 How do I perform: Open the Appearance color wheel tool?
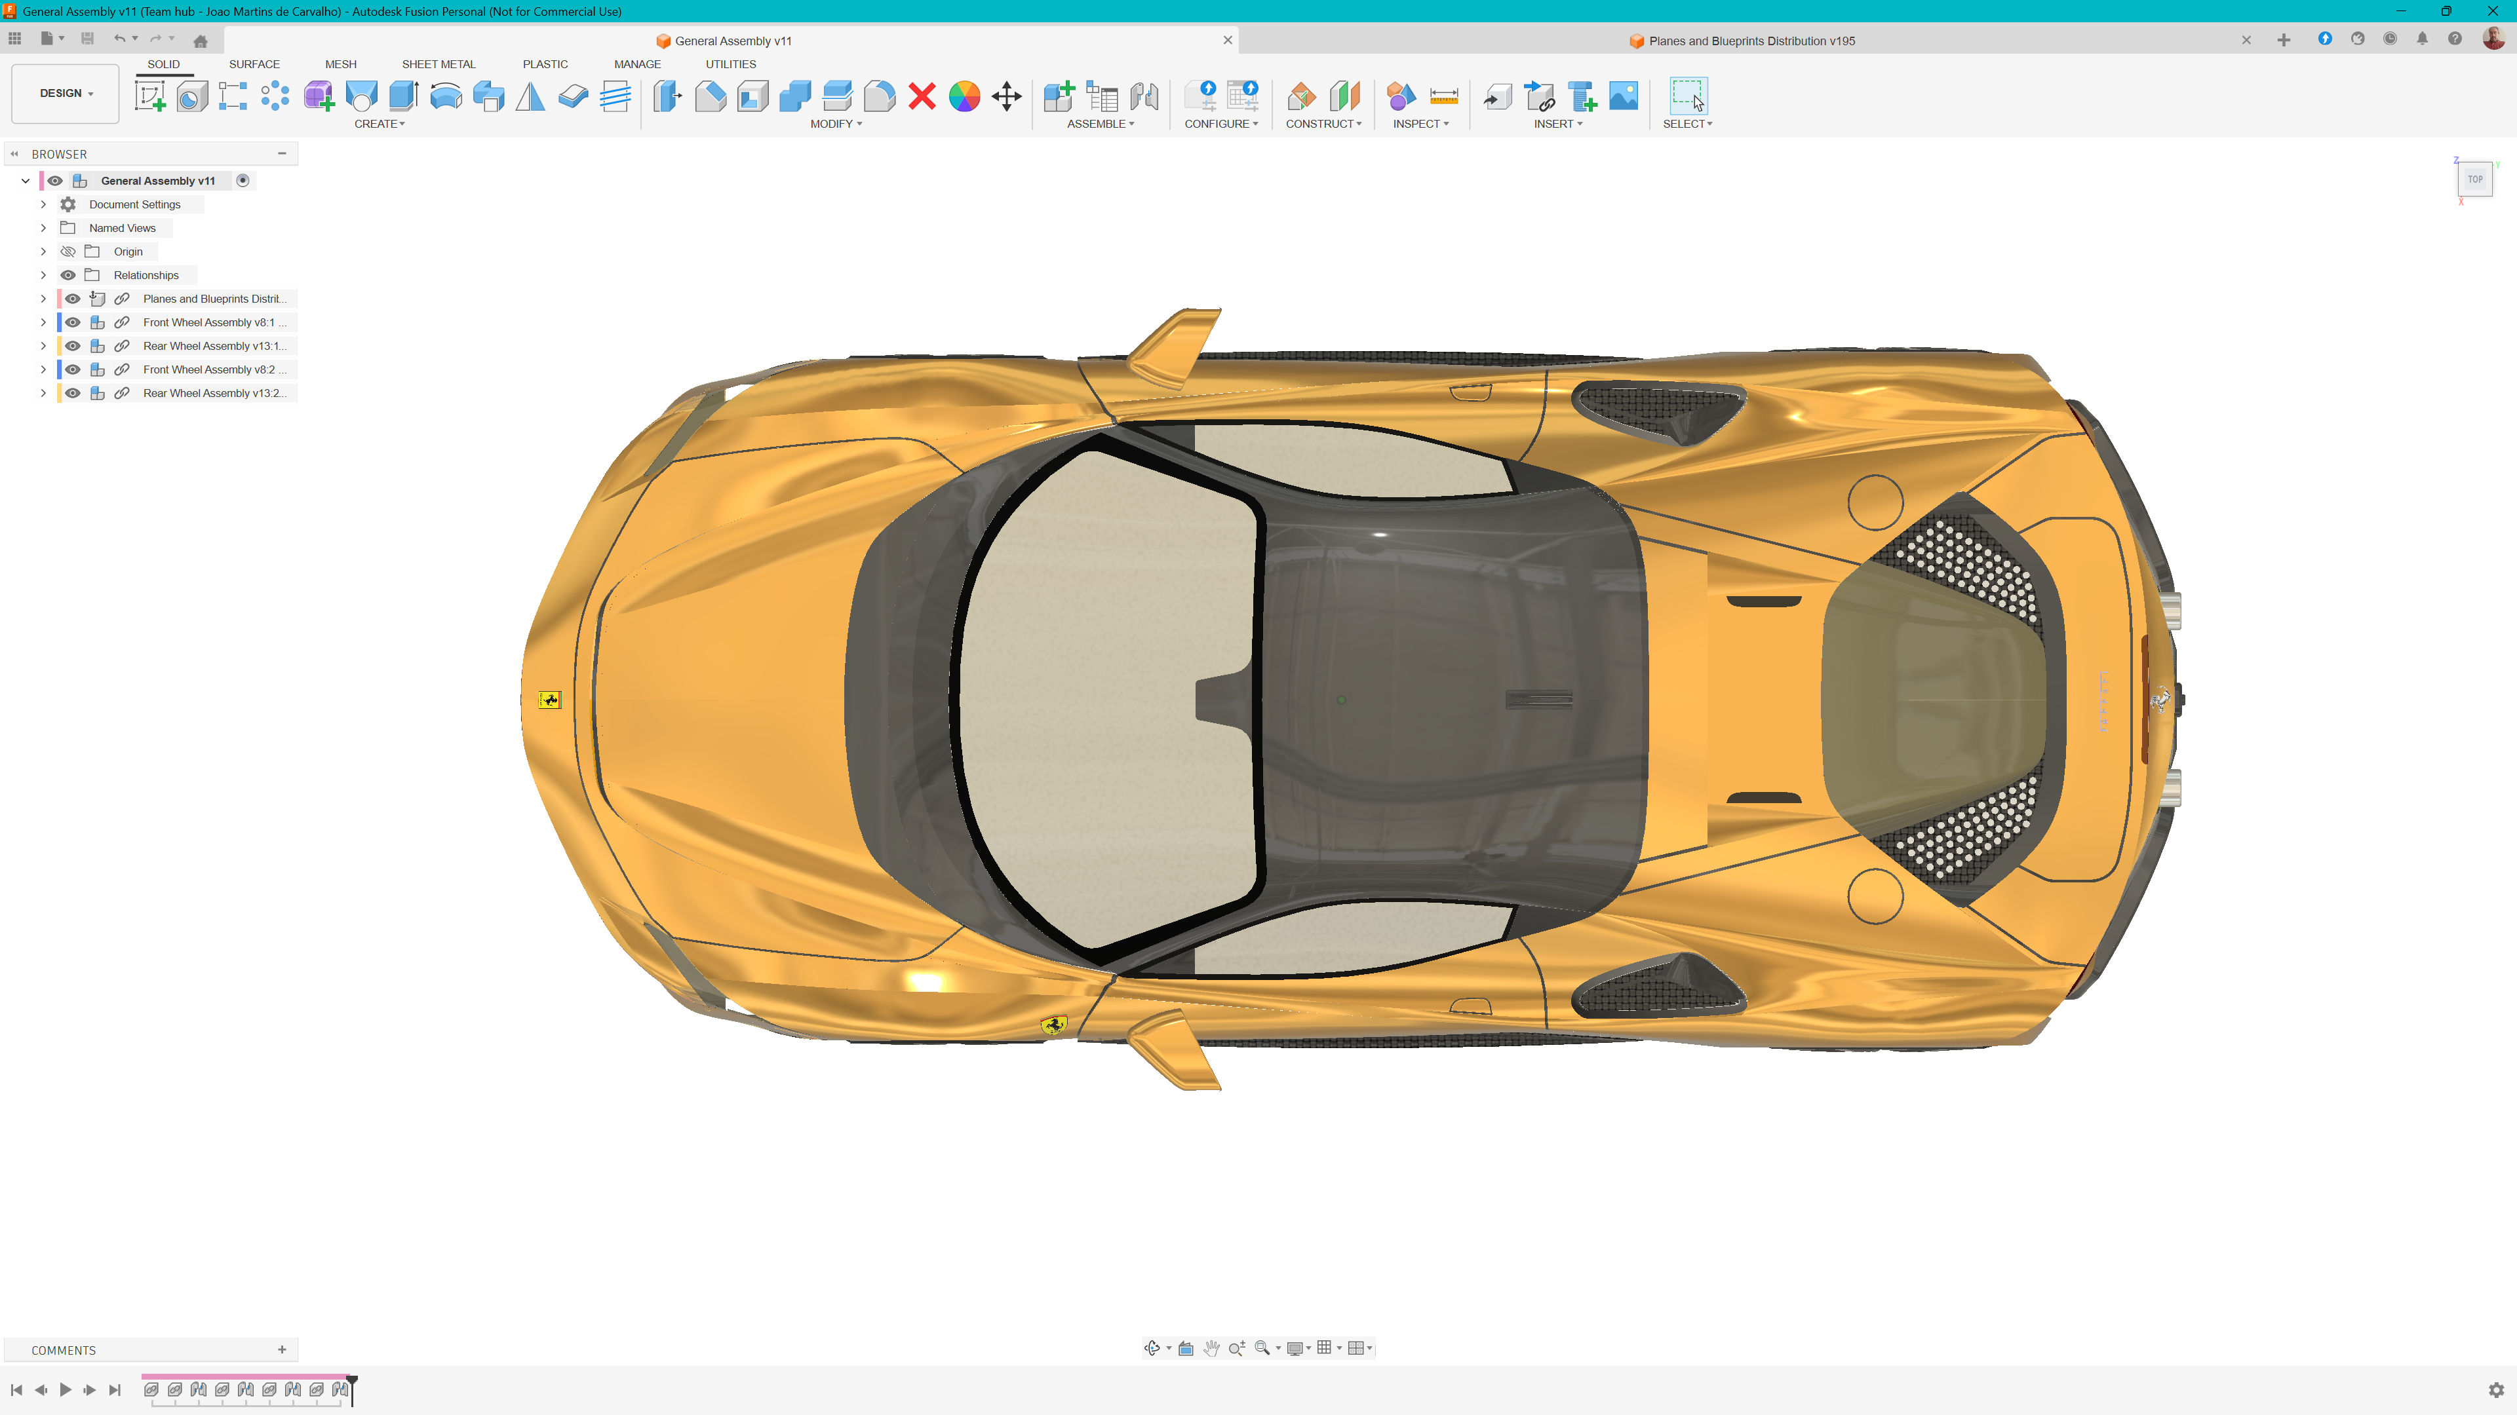pos(964,96)
